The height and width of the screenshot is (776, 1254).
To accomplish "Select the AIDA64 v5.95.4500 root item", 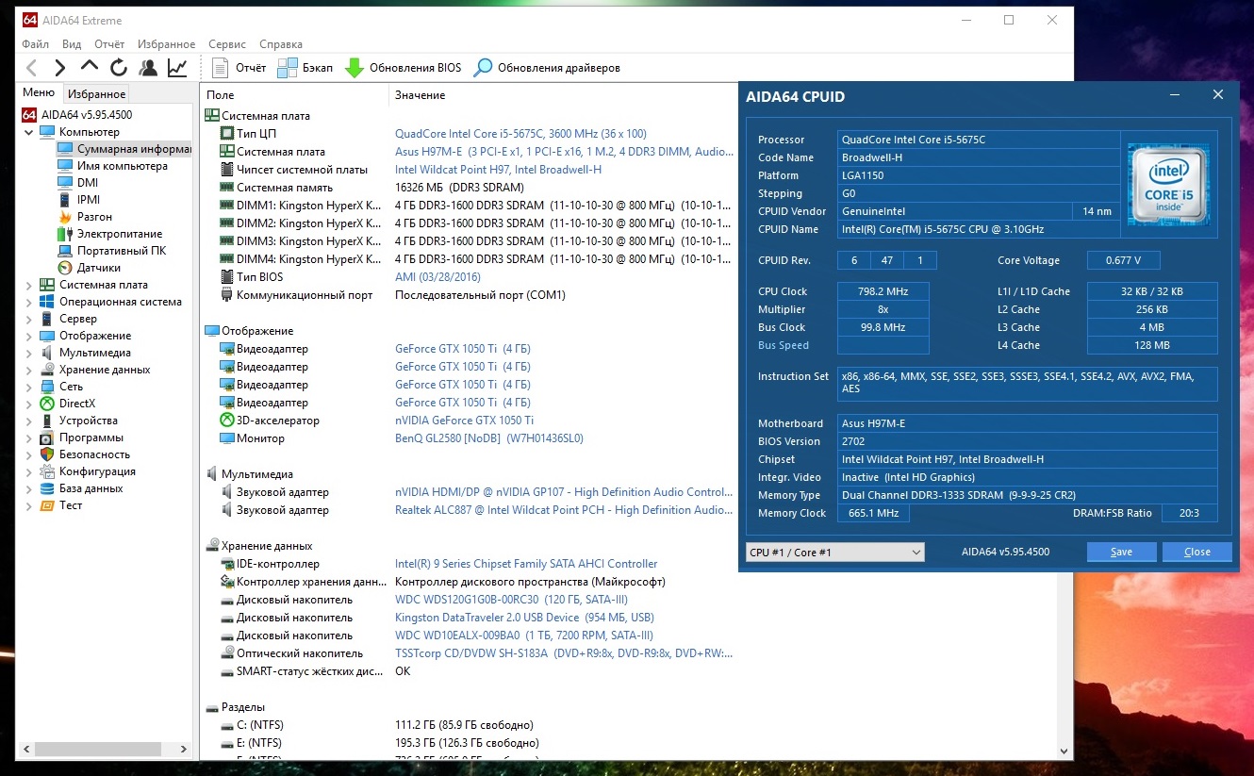I will [77, 115].
